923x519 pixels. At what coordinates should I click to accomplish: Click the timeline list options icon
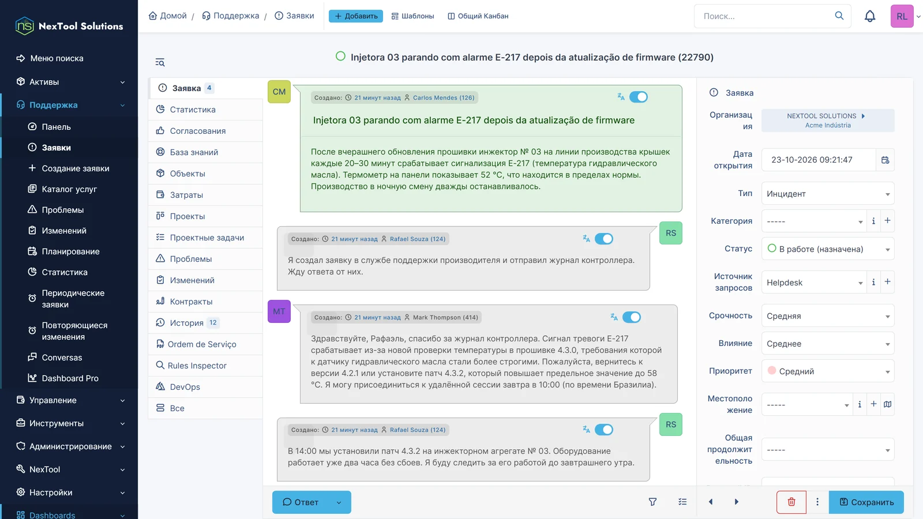pos(682,502)
